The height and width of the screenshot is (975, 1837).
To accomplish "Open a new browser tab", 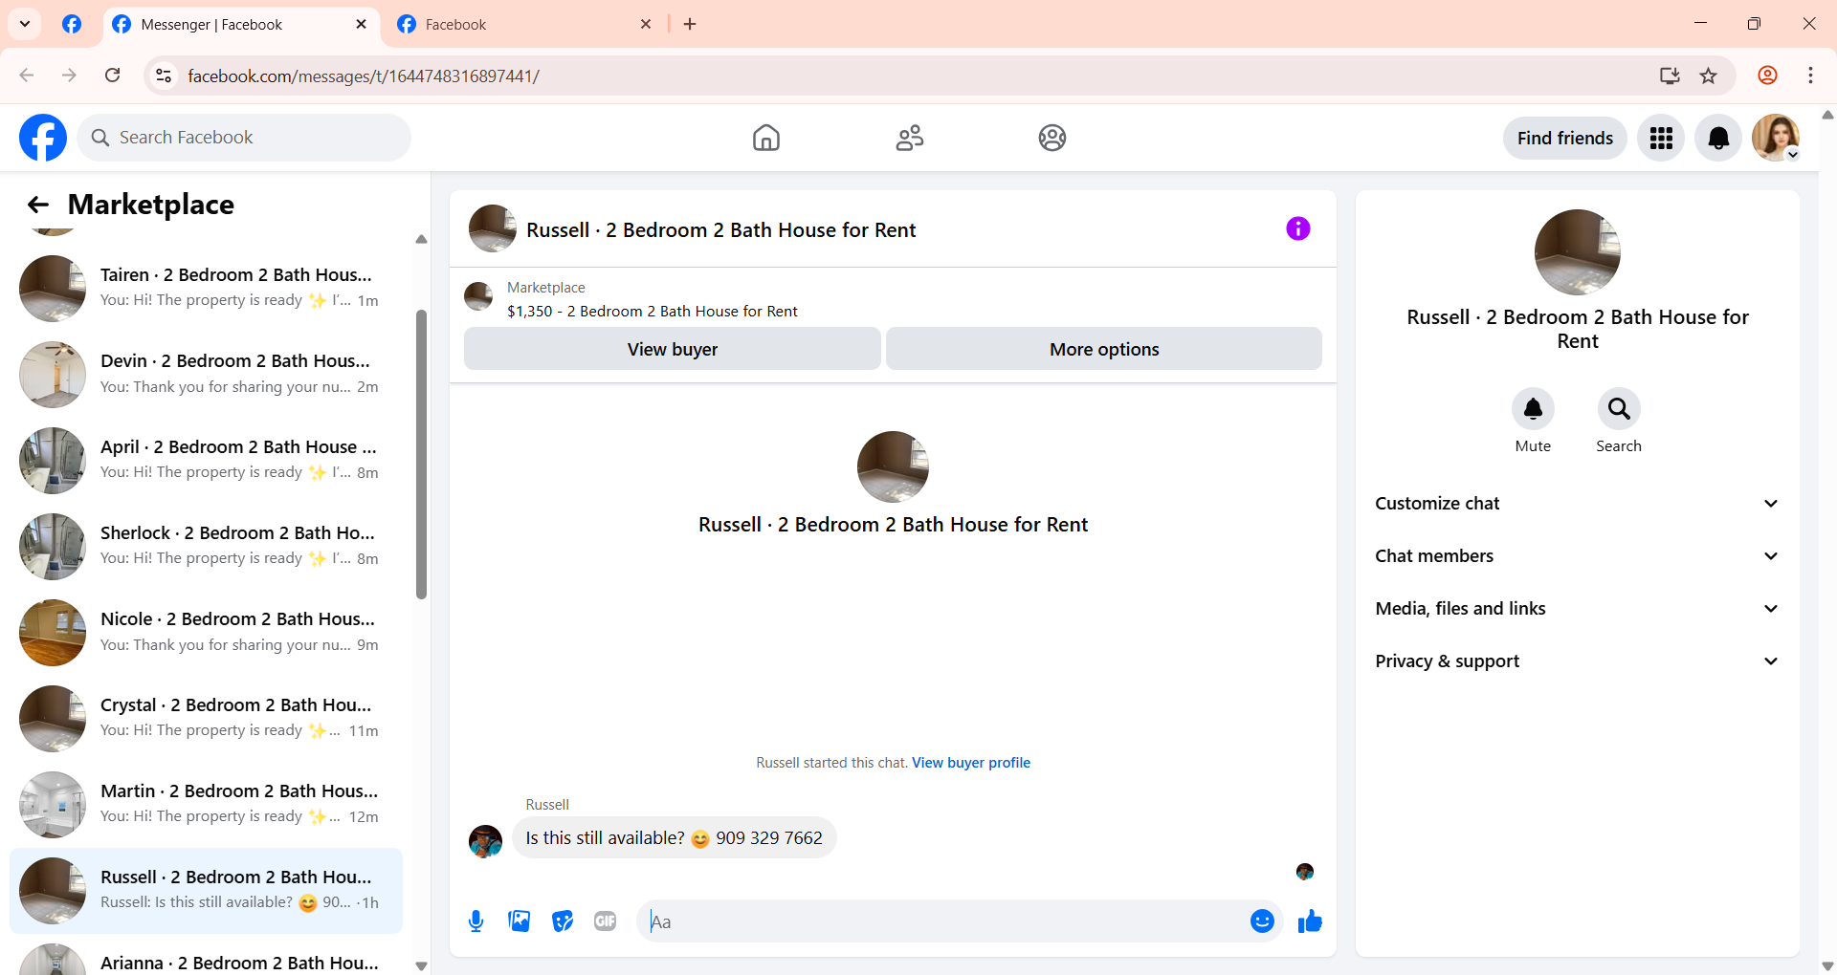I will tap(690, 24).
